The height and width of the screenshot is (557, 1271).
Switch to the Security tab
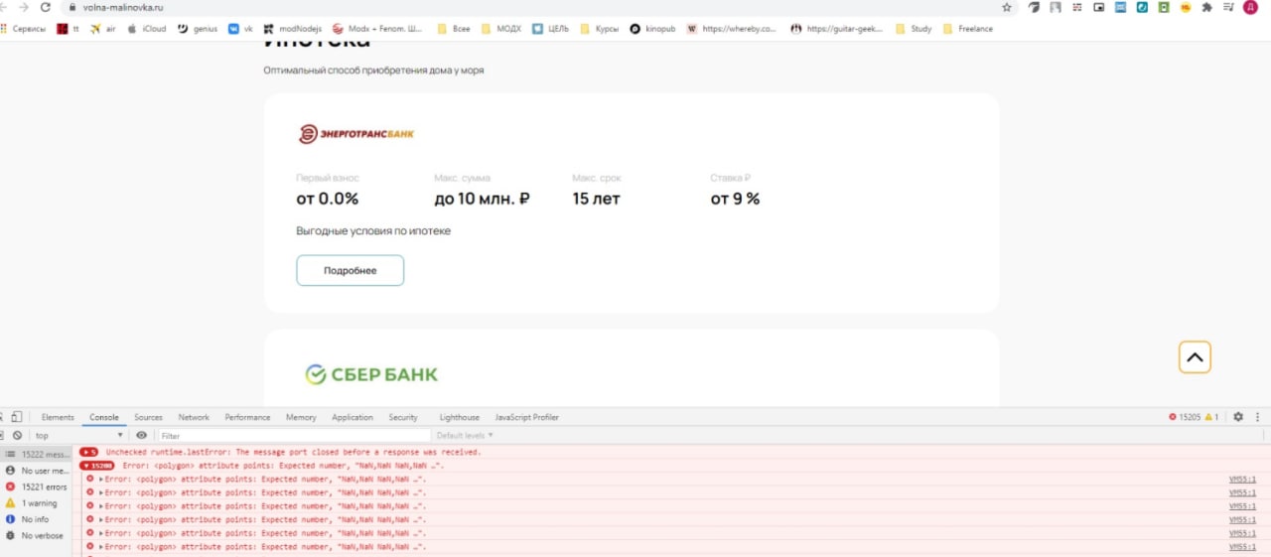pos(403,417)
